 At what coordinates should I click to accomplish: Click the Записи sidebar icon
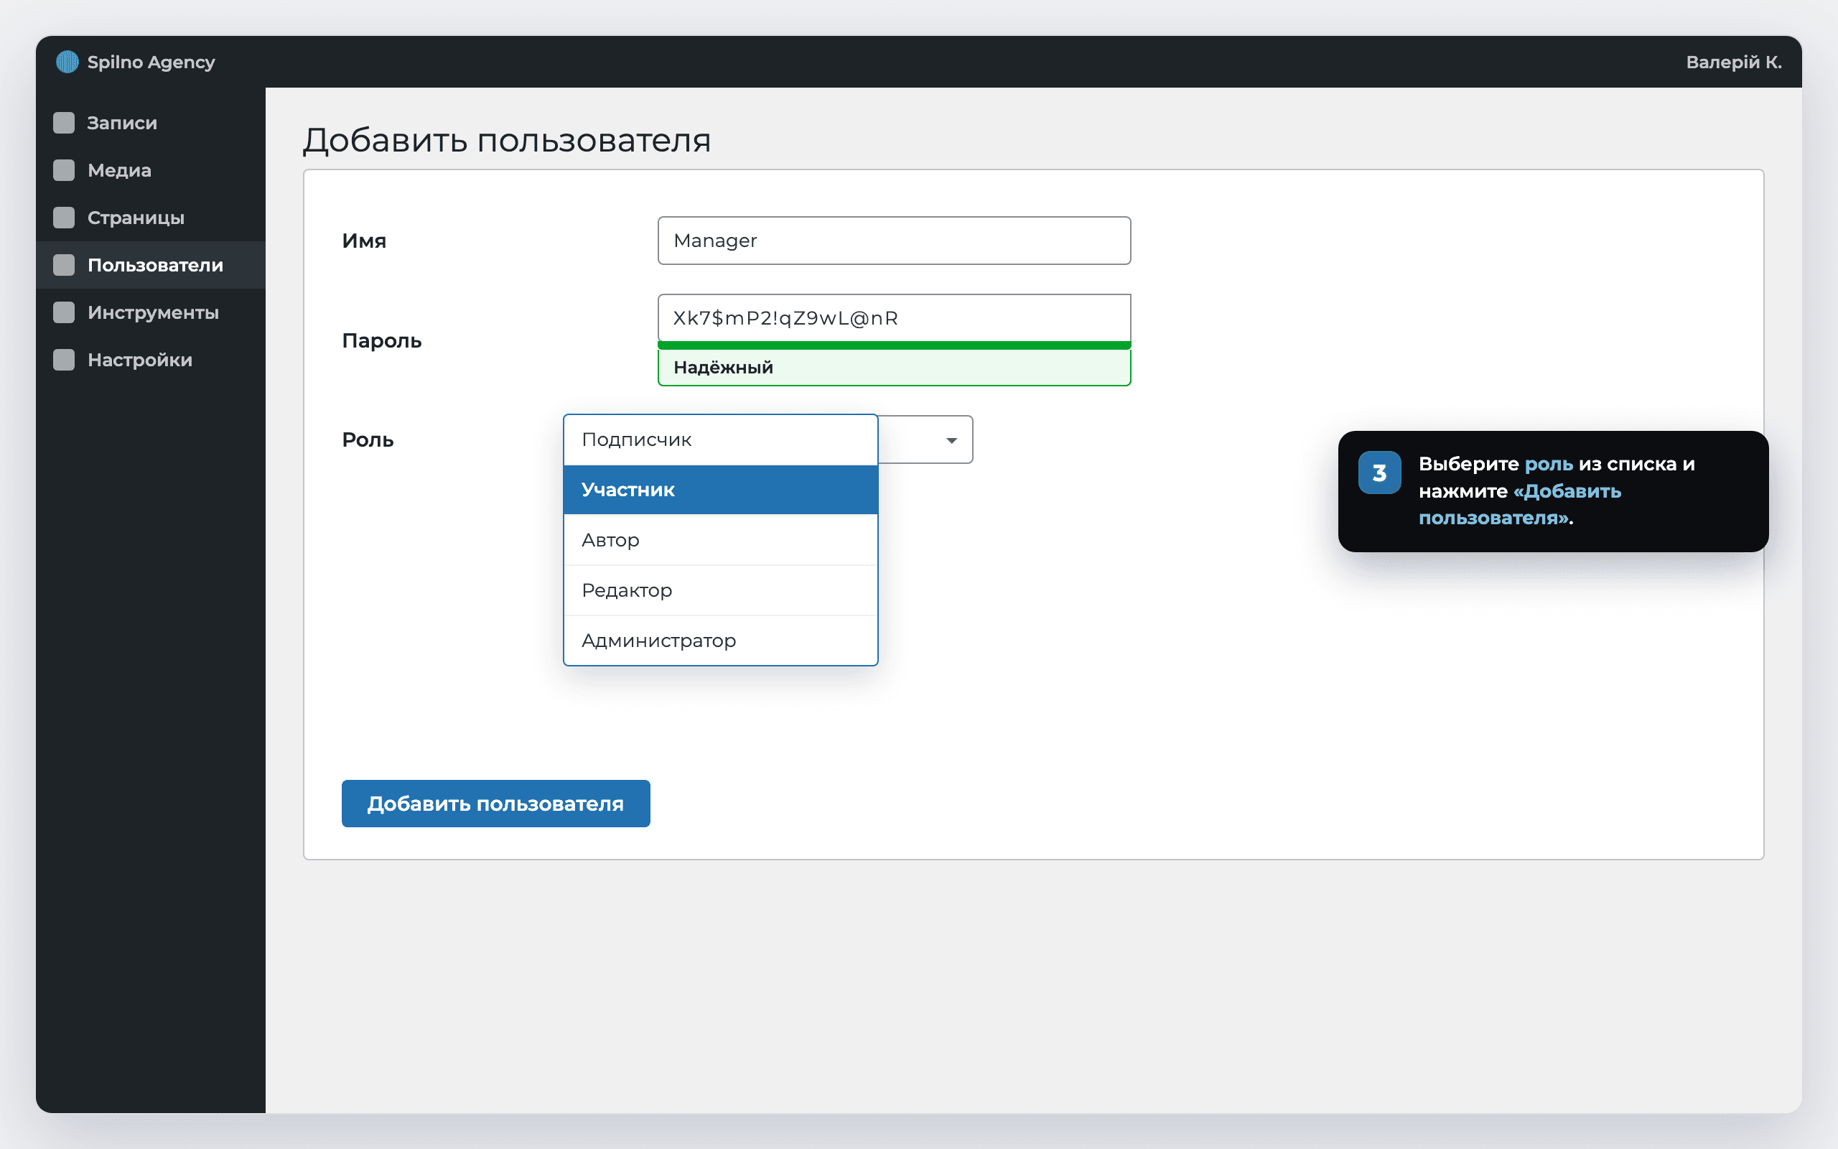[x=64, y=123]
